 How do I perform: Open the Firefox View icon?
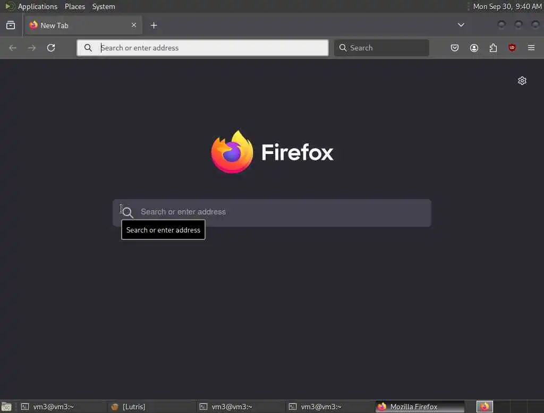11,25
